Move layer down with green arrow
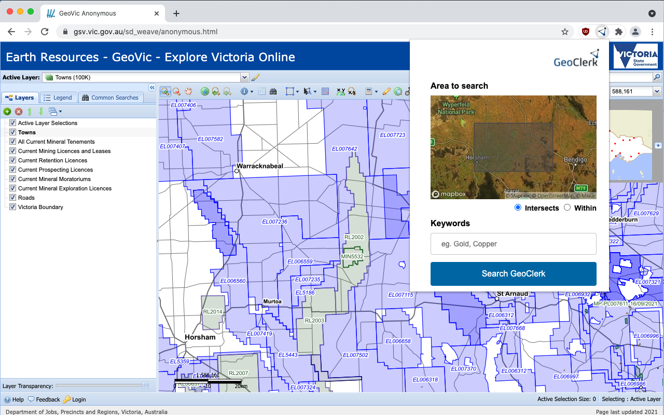The image size is (664, 415). pyautogui.click(x=41, y=112)
